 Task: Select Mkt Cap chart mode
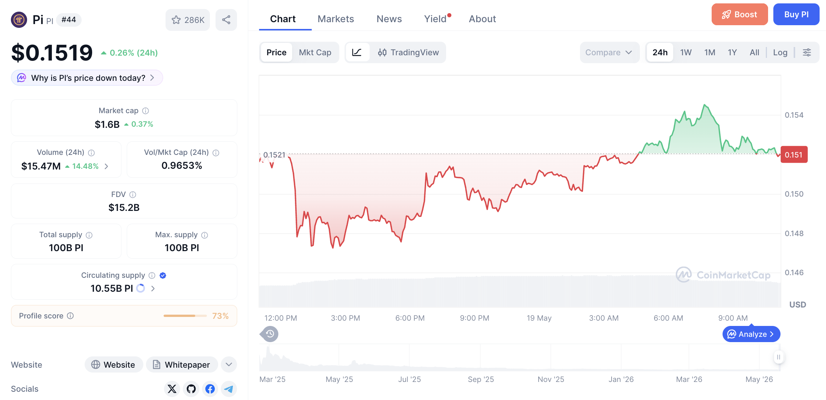[x=315, y=52]
